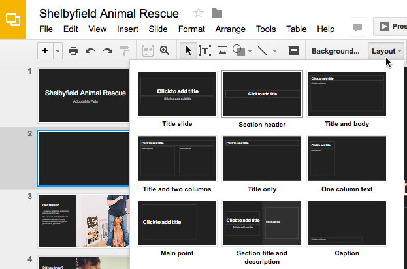Choose the One column text layout
This screenshot has width=407, height=269.
(x=347, y=159)
